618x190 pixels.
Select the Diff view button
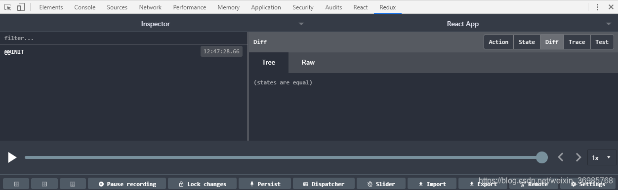click(552, 42)
